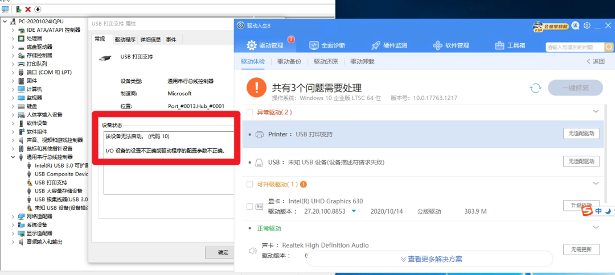Expand the 显示适配器 tree node

click(x=13, y=233)
